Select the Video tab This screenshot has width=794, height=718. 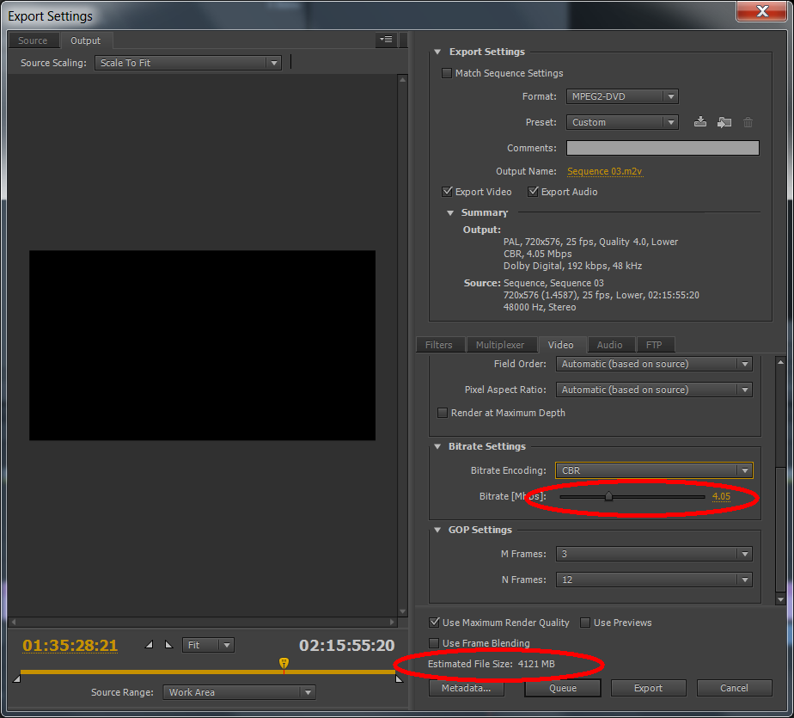pos(560,345)
